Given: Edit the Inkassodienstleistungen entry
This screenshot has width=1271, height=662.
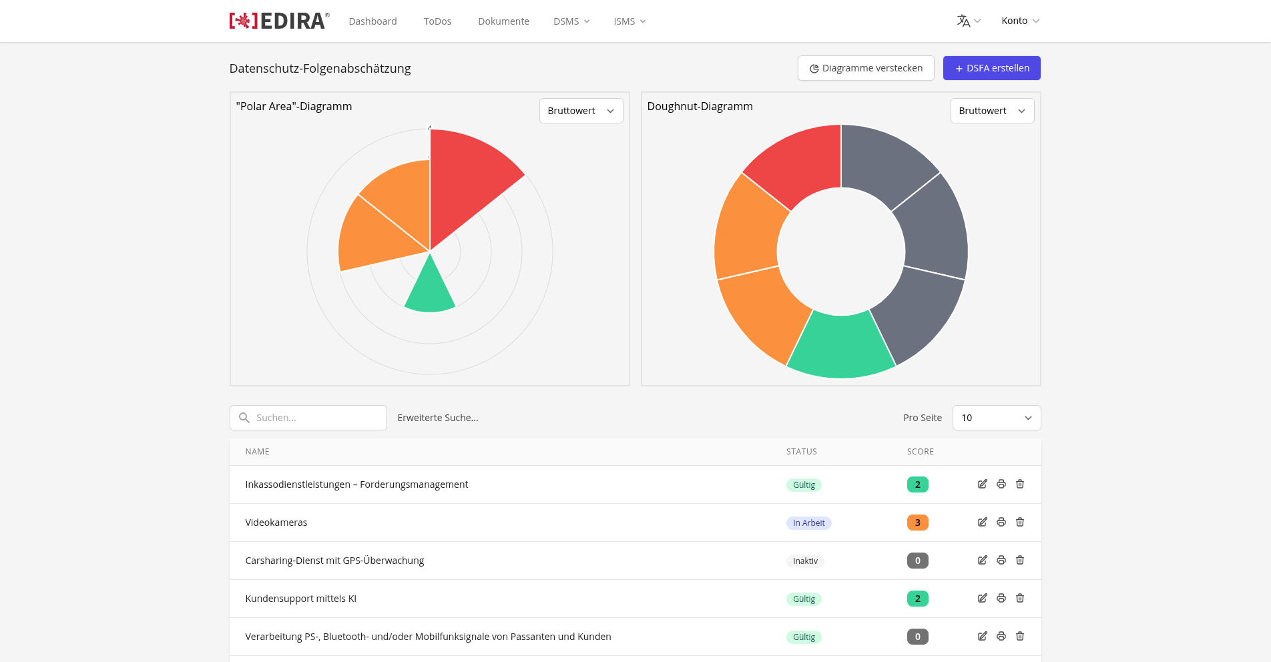Looking at the screenshot, I should pos(983,484).
